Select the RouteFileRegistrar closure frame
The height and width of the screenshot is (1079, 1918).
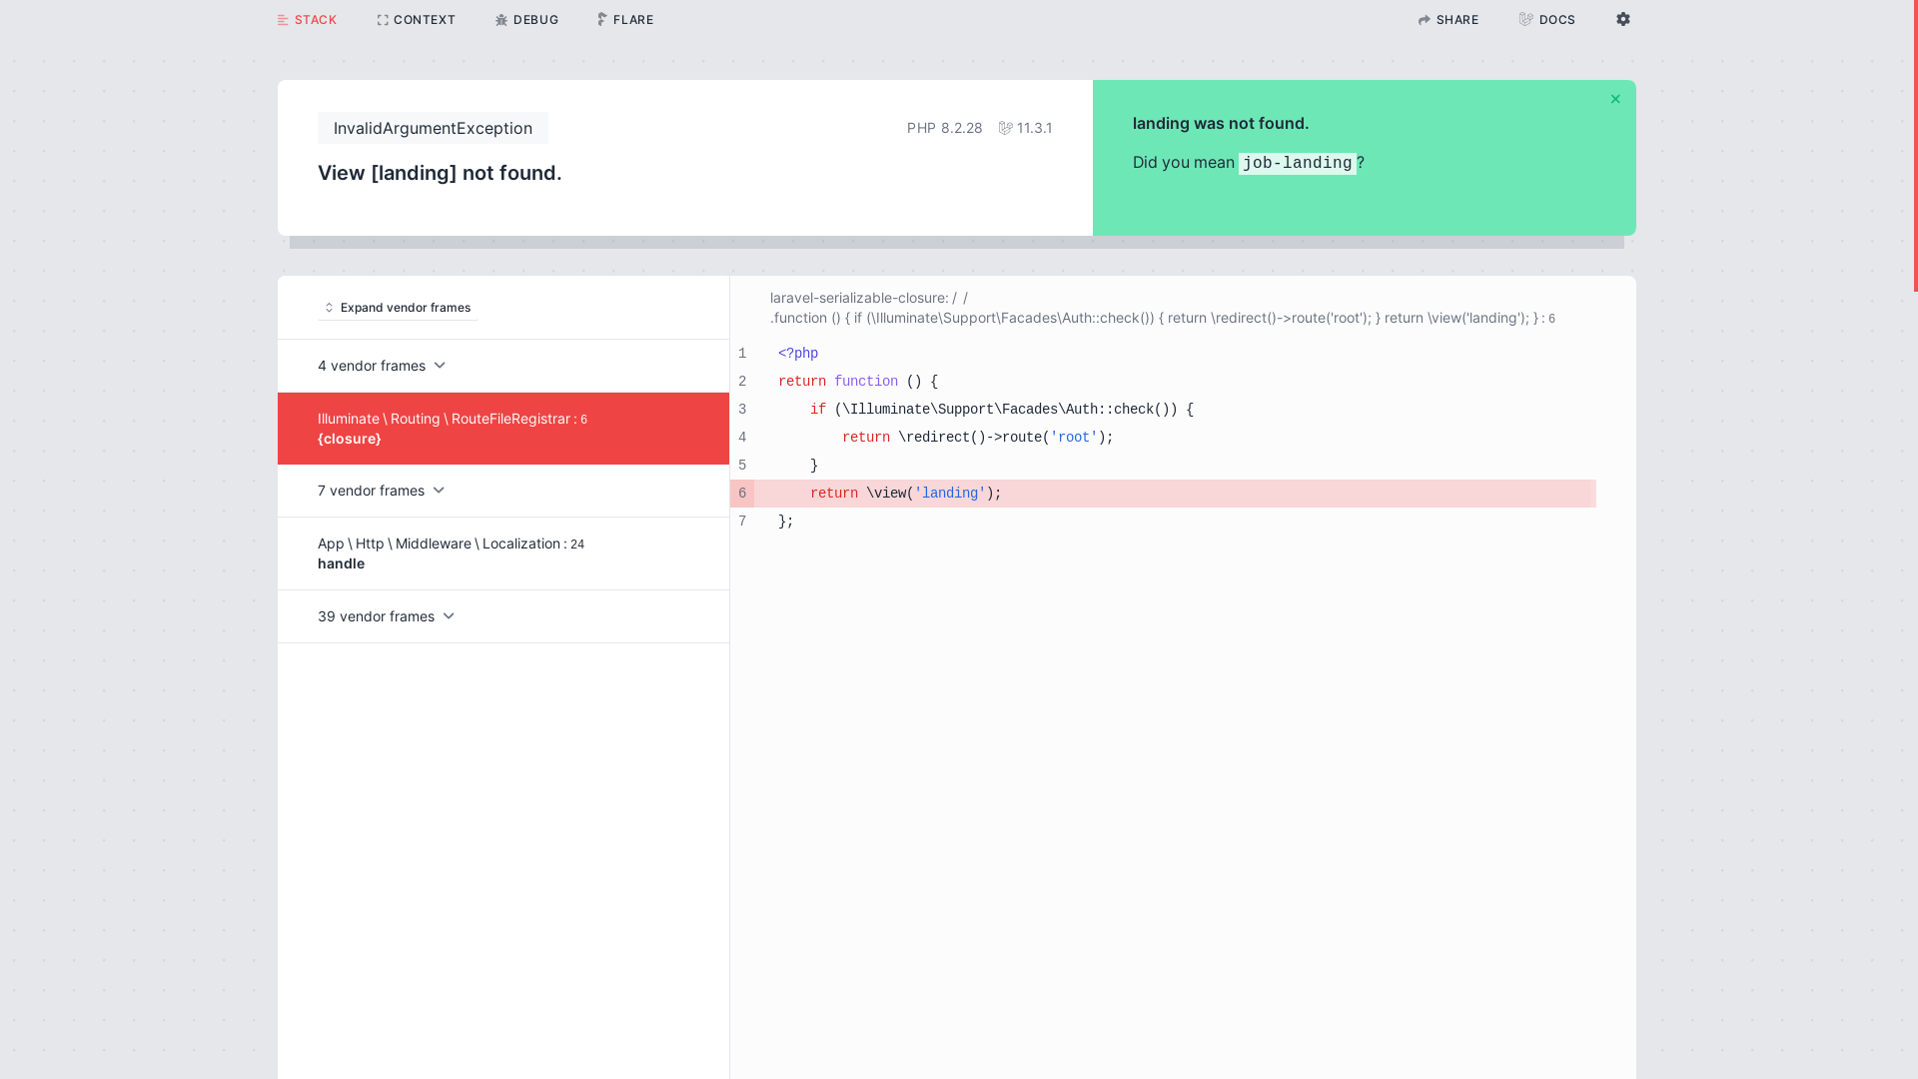(503, 429)
